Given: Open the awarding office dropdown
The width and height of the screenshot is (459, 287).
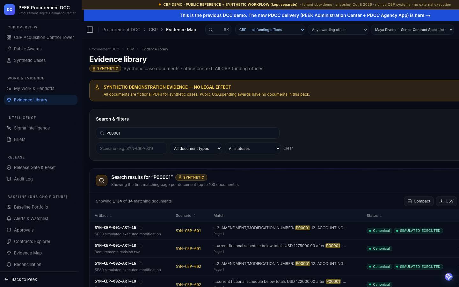Looking at the screenshot, I should click(x=338, y=30).
